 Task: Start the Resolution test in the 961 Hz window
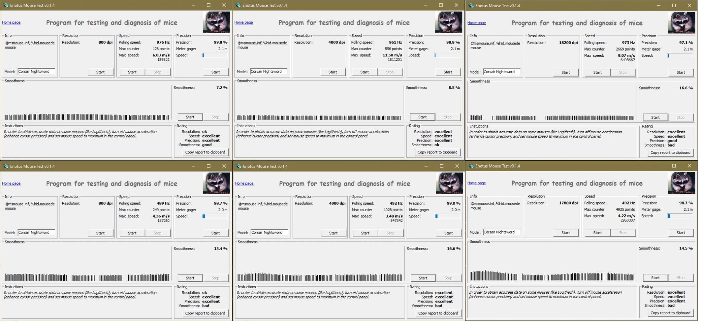(333, 72)
